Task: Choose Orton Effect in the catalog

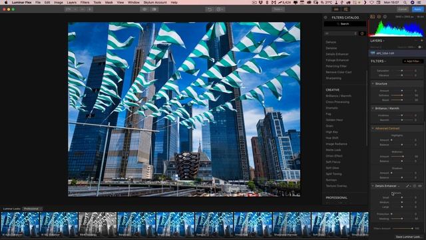Action: tap(334, 156)
